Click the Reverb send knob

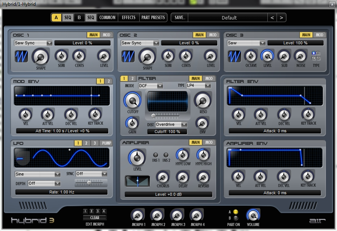[x=203, y=177]
